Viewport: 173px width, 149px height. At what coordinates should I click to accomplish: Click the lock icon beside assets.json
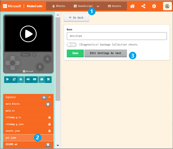[x=49, y=131]
